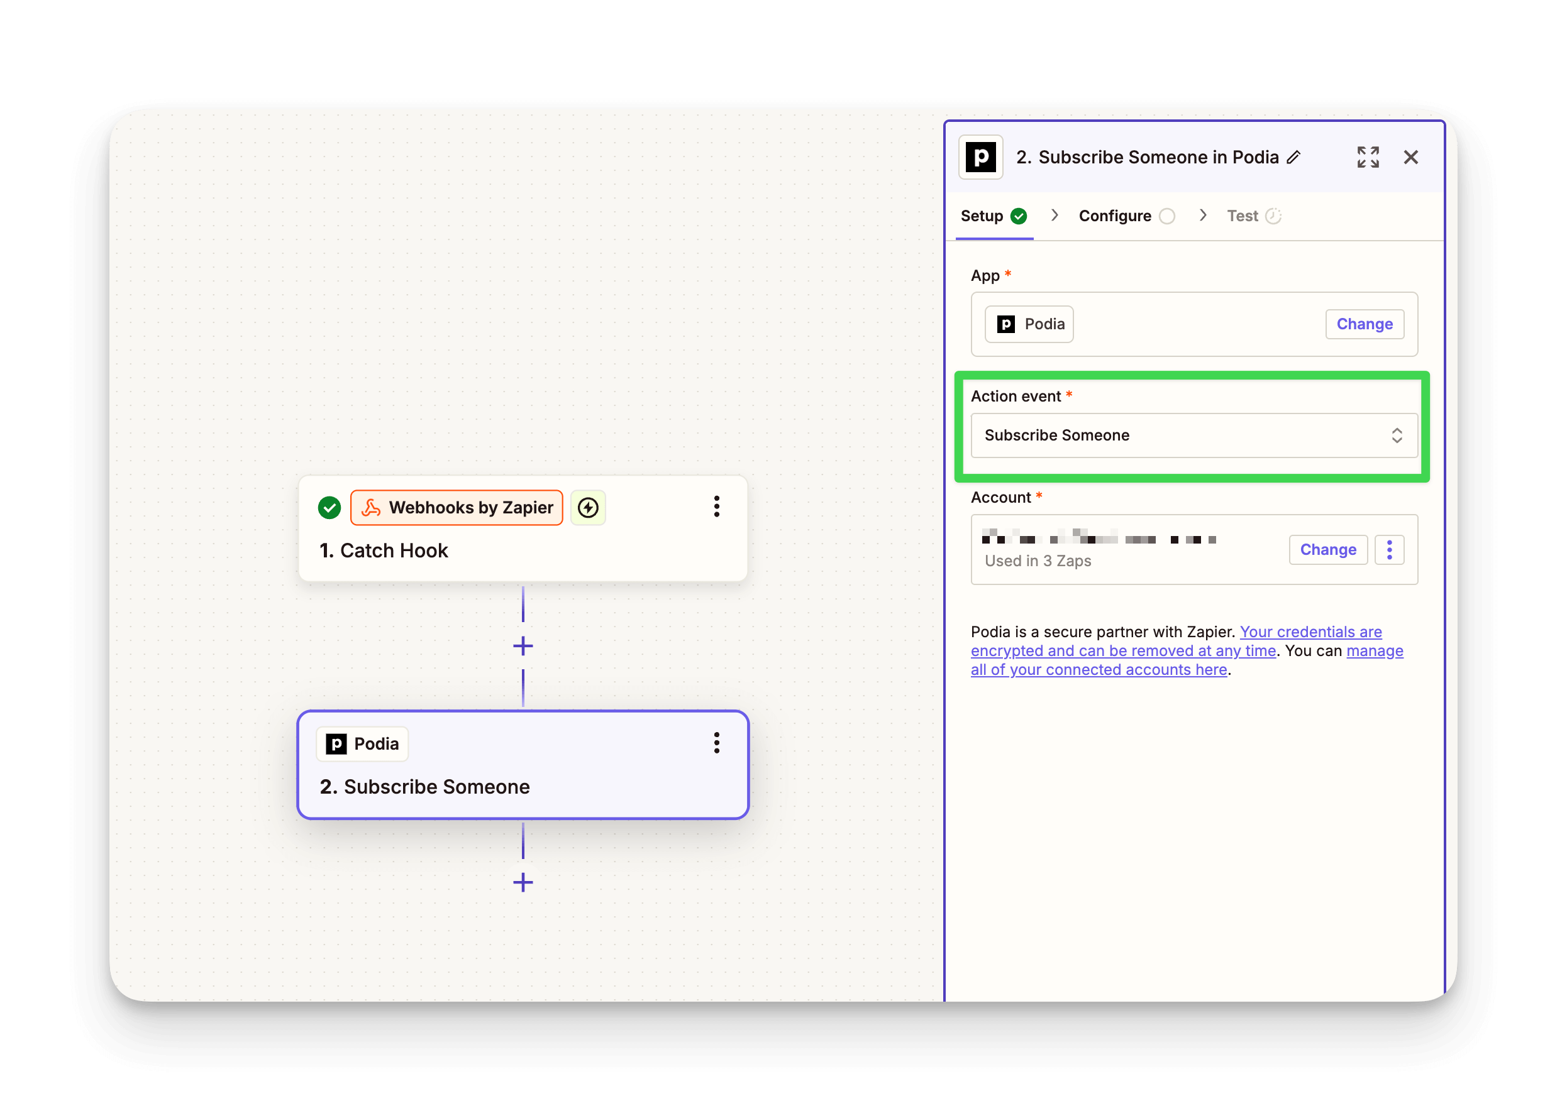This screenshot has width=1567, height=1111.
Task: Switch to the Test tab
Action: 1242,216
